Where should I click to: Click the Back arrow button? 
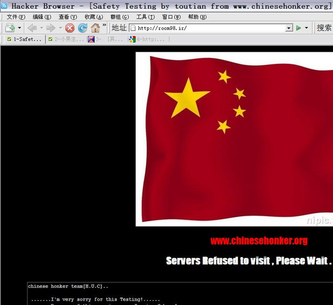[x=32, y=28]
